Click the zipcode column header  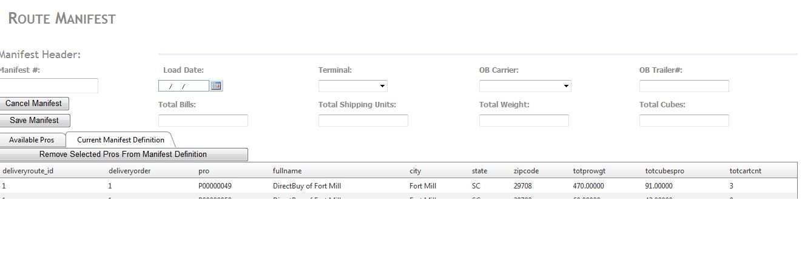526,171
